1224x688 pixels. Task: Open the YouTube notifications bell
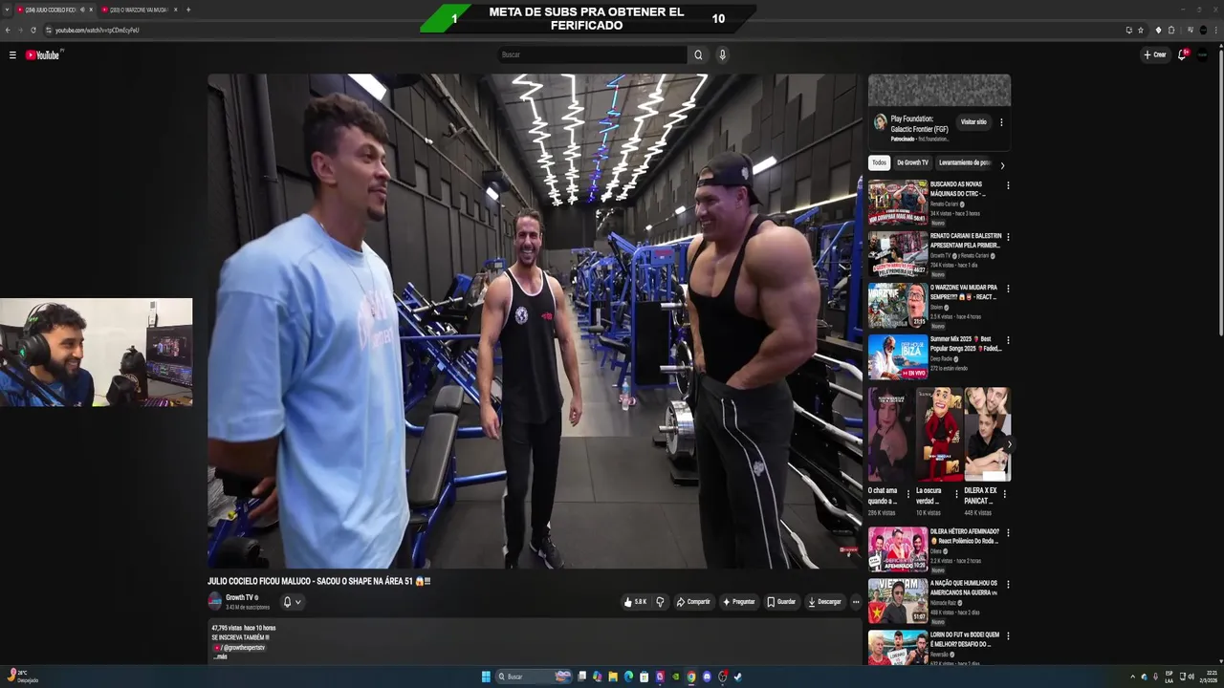(x=1182, y=54)
